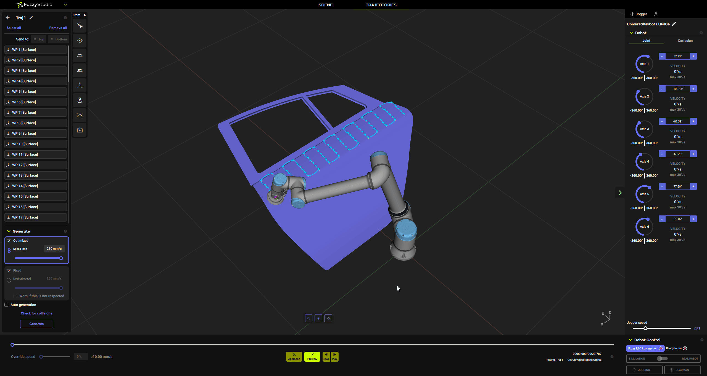Click the Fuzzy RTOS connection indicator
707x376 pixels.
coord(645,348)
